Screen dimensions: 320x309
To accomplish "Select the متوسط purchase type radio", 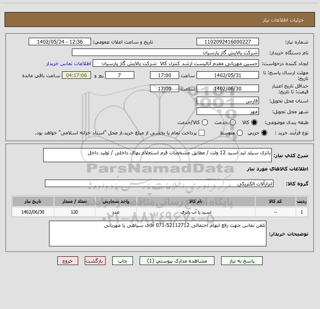I will click(x=240, y=133).
